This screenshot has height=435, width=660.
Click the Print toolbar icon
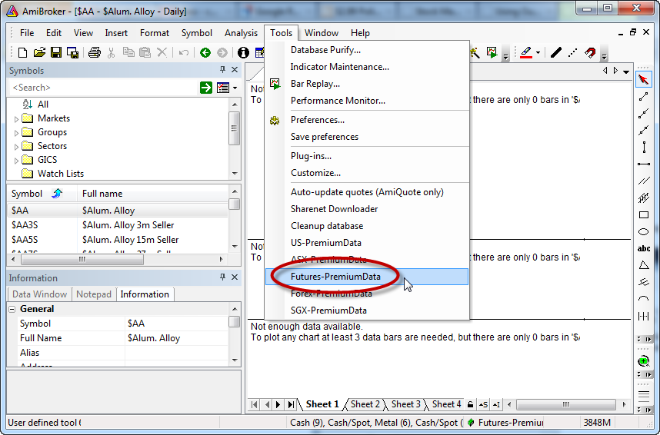pos(95,52)
